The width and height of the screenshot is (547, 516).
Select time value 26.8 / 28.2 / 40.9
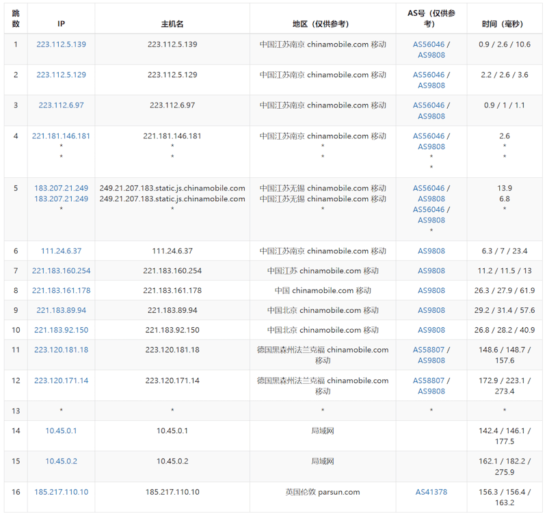pyautogui.click(x=504, y=330)
